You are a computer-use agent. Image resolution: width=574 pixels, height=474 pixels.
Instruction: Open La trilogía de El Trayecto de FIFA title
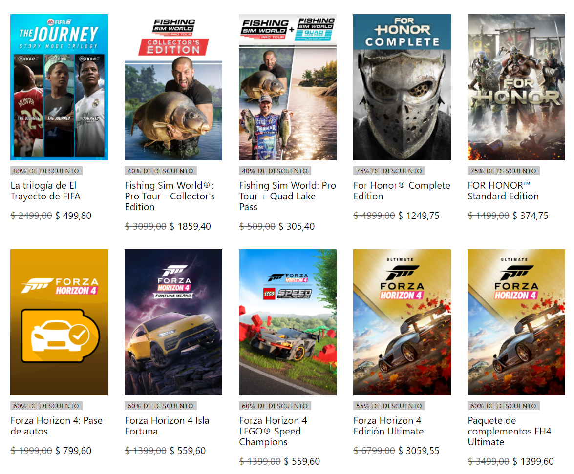[45, 191]
